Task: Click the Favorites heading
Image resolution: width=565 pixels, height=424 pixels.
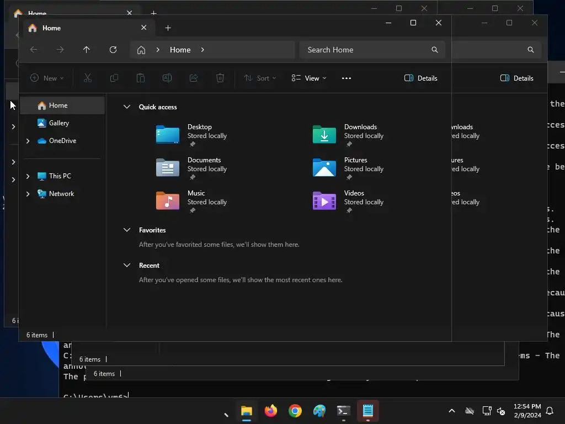Action: pos(152,230)
